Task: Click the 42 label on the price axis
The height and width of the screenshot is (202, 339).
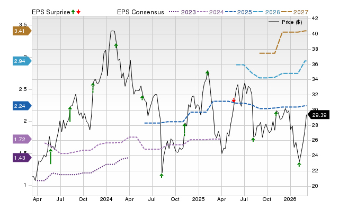Action: pos(315,19)
